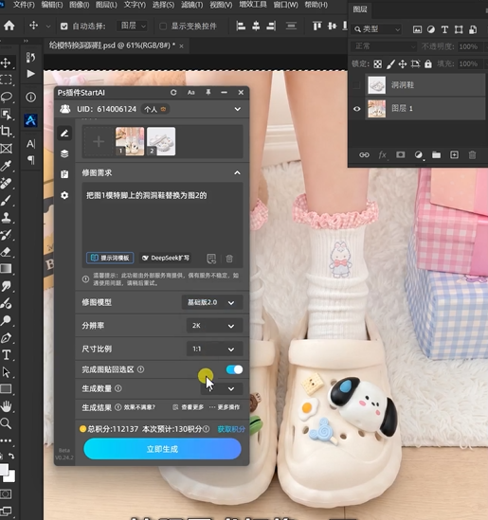
Task: Add image via the plus placeholder box
Action: (x=99, y=142)
